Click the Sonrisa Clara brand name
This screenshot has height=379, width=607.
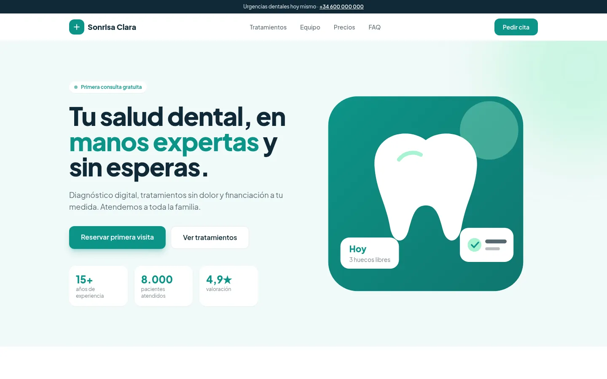point(112,27)
